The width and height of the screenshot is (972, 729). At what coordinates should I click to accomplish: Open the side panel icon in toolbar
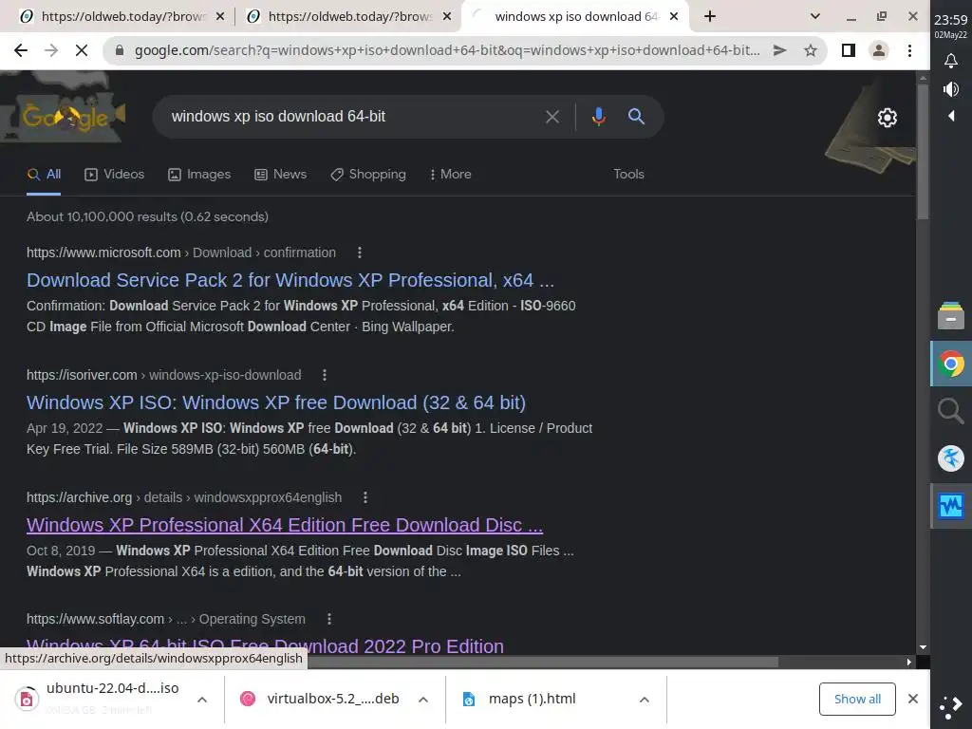tap(849, 51)
